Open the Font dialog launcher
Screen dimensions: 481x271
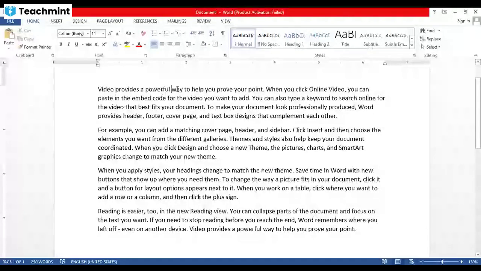click(146, 55)
